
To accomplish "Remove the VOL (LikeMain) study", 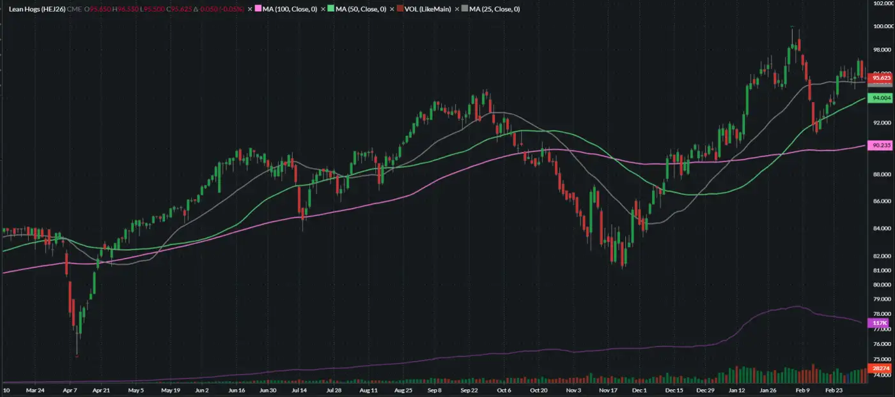I will point(391,10).
